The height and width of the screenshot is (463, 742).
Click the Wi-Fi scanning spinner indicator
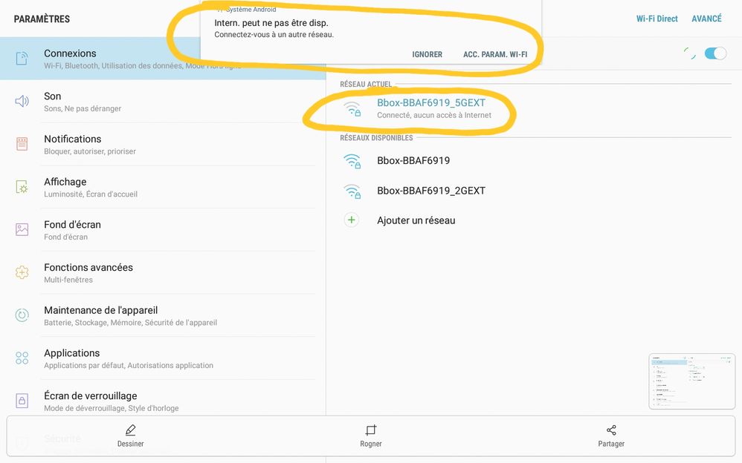[690, 53]
